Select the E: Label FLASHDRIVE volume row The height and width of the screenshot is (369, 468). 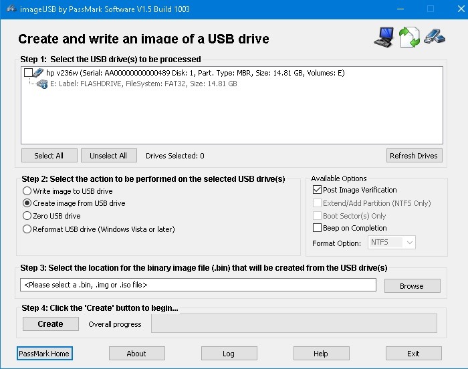[143, 84]
